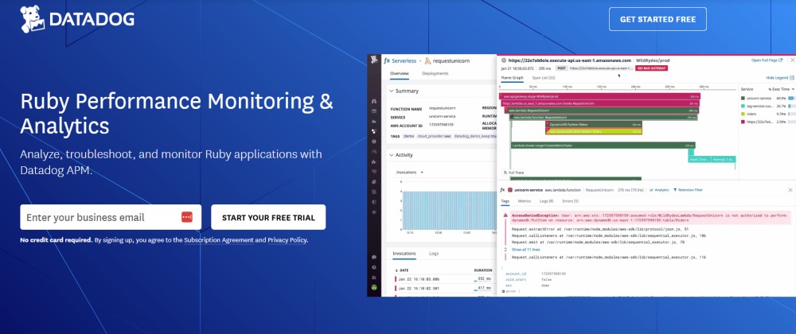Open the Metrics tab in span details
The height and width of the screenshot is (334, 796).
click(525, 202)
